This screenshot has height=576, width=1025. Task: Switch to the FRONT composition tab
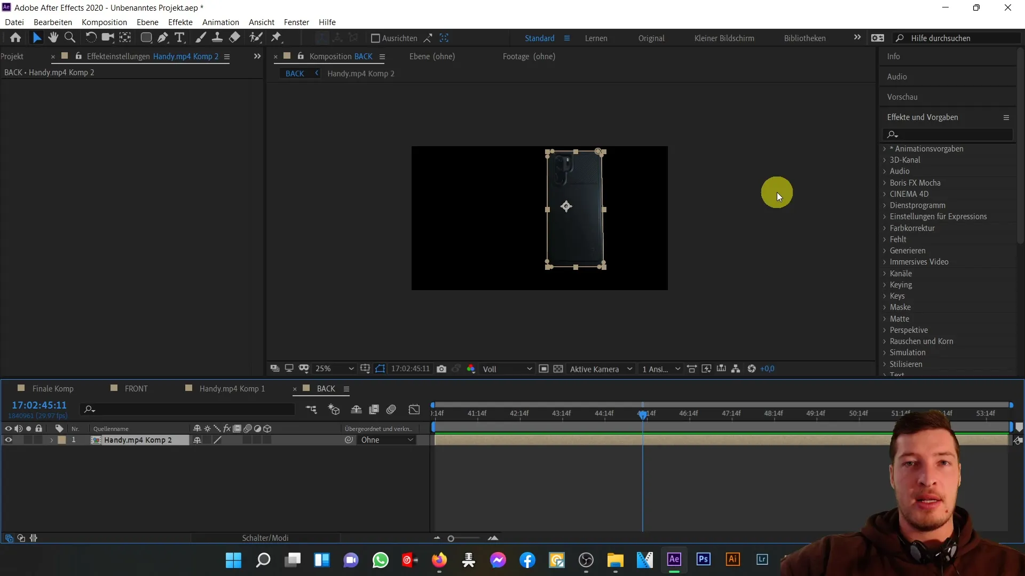[136, 388]
